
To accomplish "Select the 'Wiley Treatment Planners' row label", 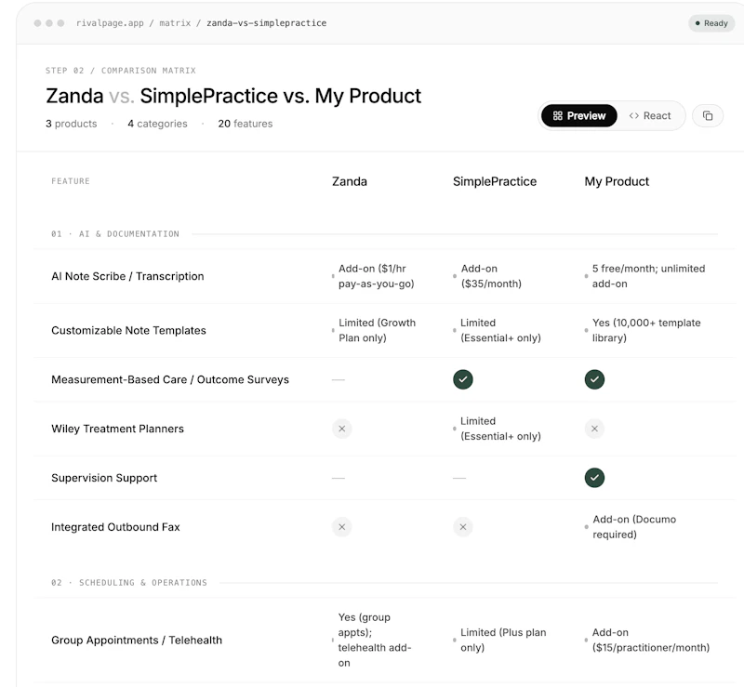I will click(x=117, y=429).
